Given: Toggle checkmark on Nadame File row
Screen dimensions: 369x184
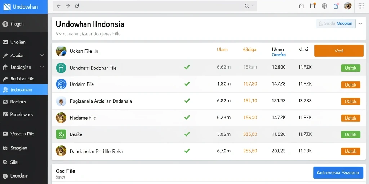Looking at the screenshot, I should pos(187,118).
